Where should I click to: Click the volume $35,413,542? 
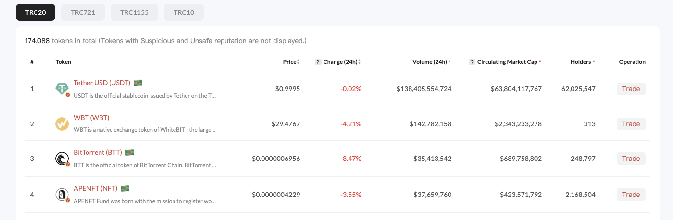pos(433,159)
